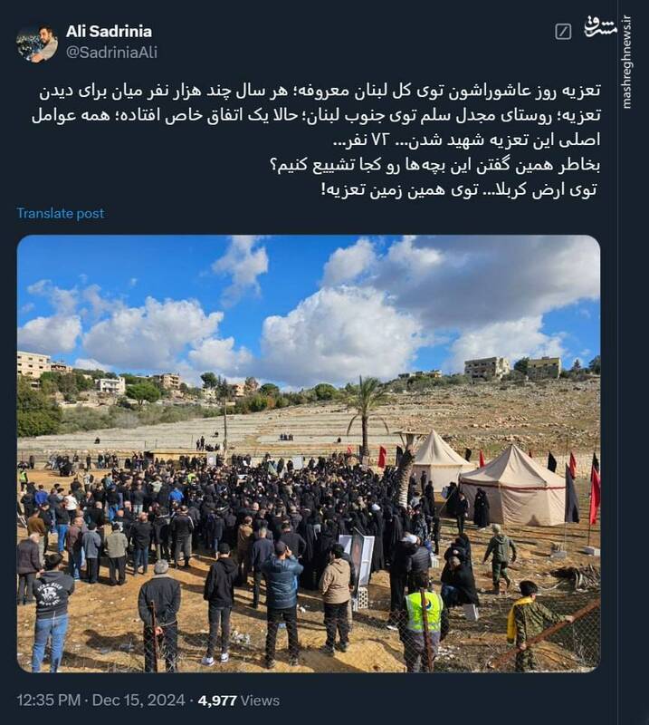Screen dimensions: 649x725
Task: Open Ali Sadrinia's profile picture
Action: point(37,42)
